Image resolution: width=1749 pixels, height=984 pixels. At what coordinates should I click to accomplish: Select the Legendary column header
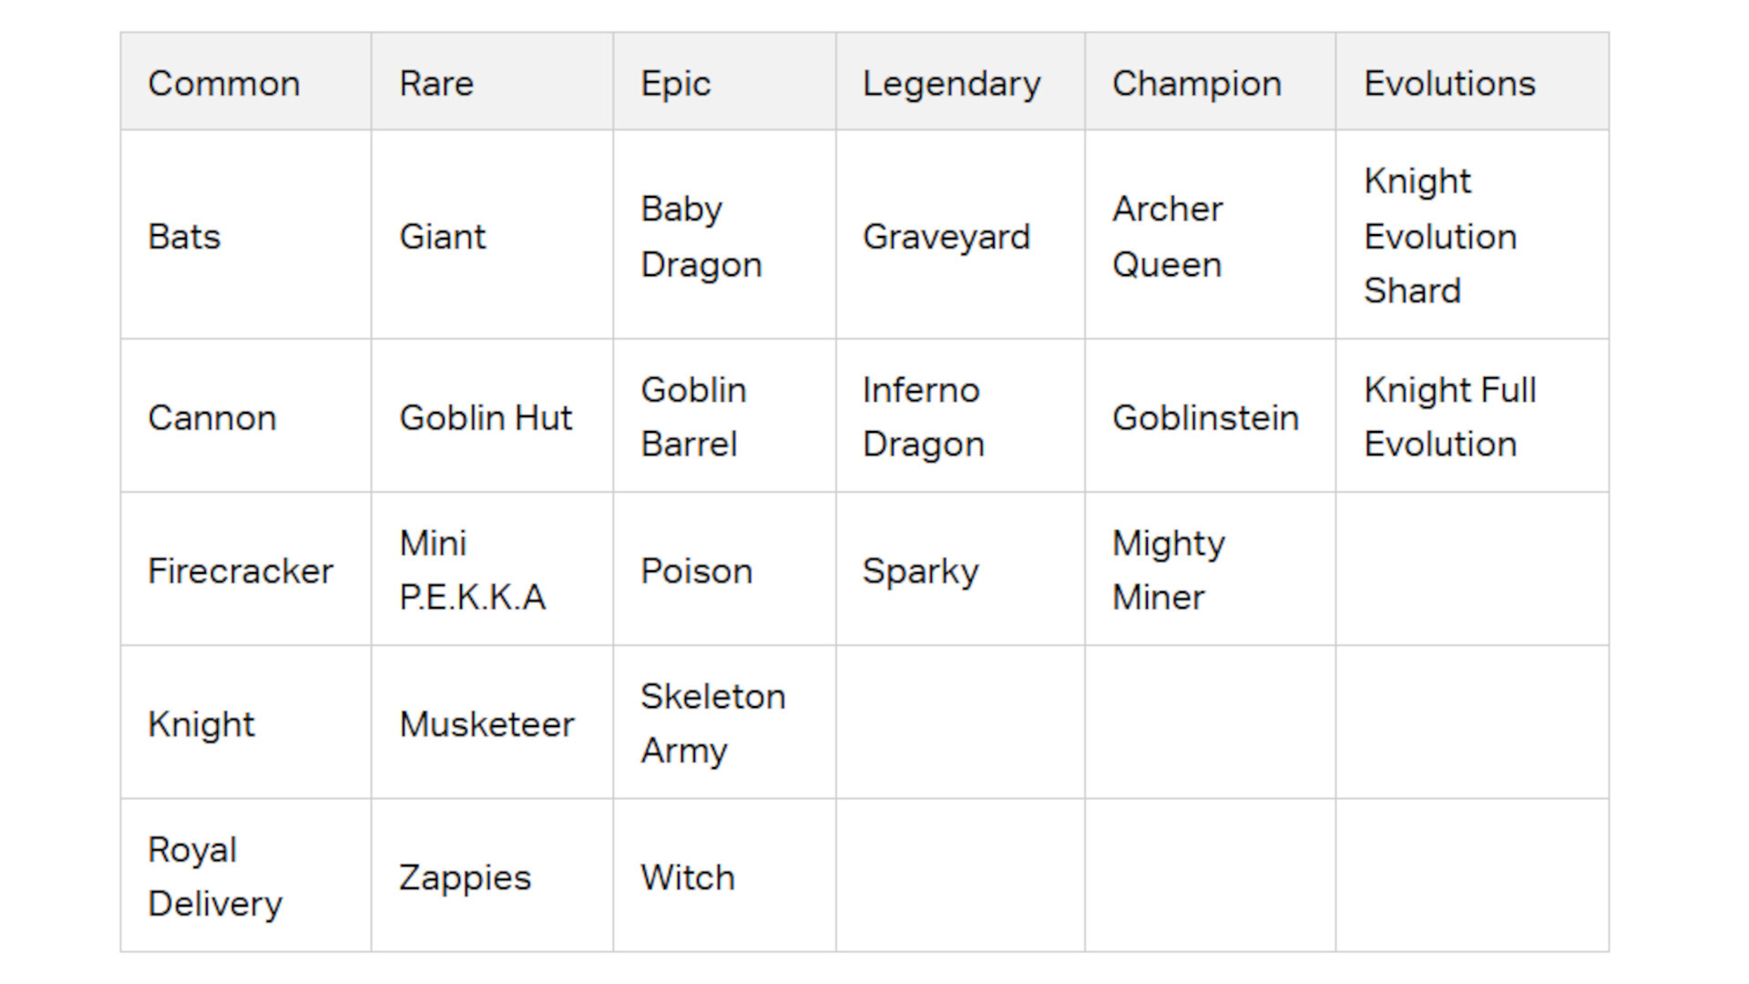951,84
